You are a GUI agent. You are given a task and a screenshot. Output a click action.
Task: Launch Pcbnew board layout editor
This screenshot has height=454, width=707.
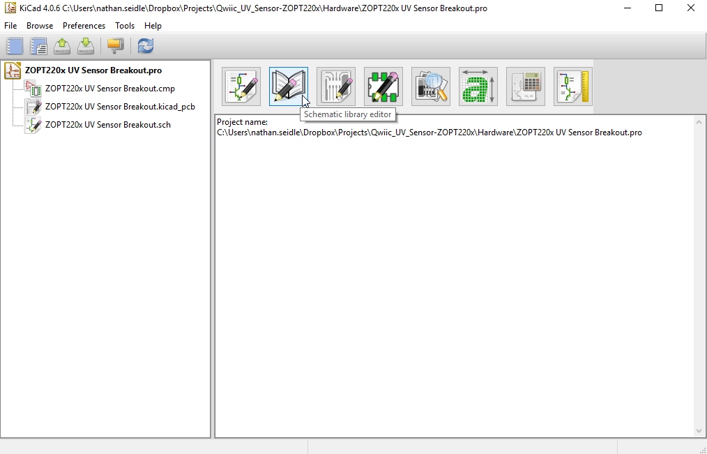point(336,86)
